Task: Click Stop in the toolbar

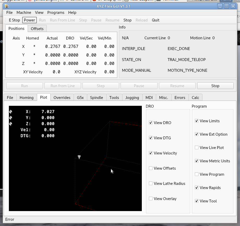Action: click(127, 20)
